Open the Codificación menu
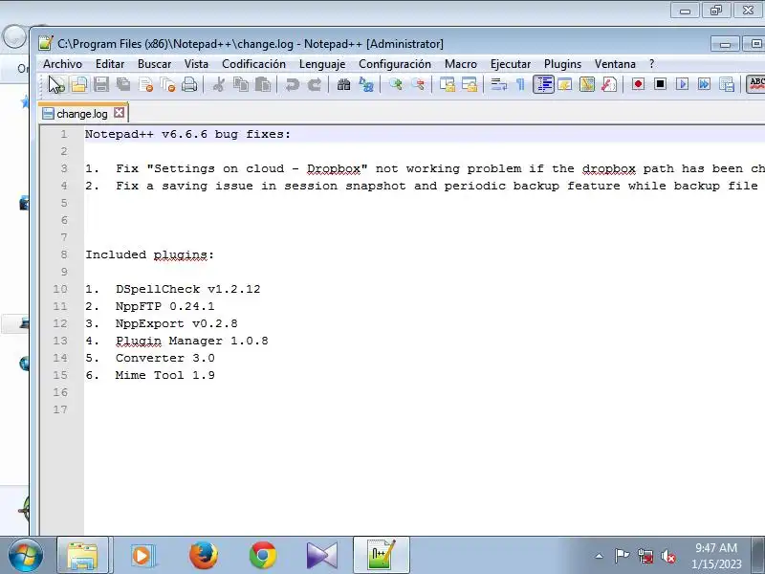Viewport: 765px width, 574px height. click(x=253, y=64)
